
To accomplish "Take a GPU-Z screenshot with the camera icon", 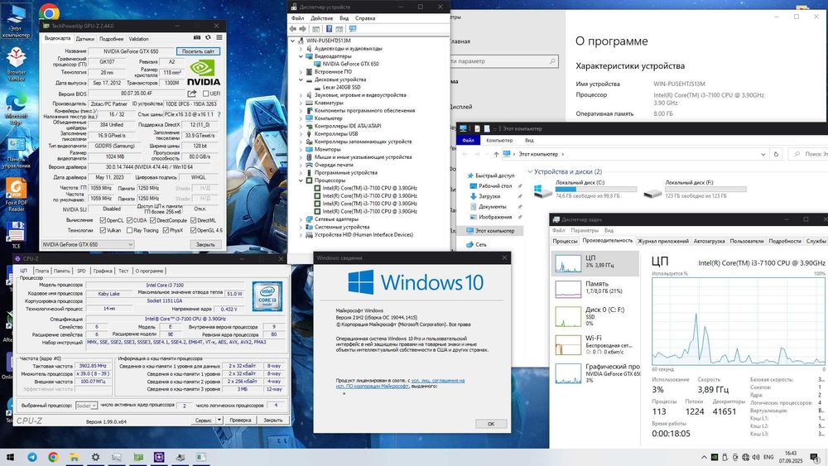I will (x=197, y=38).
